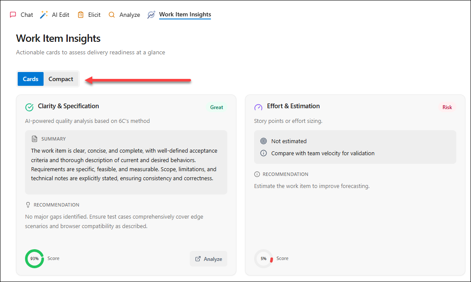Switch to Cards view
The height and width of the screenshot is (282, 471).
click(x=31, y=79)
